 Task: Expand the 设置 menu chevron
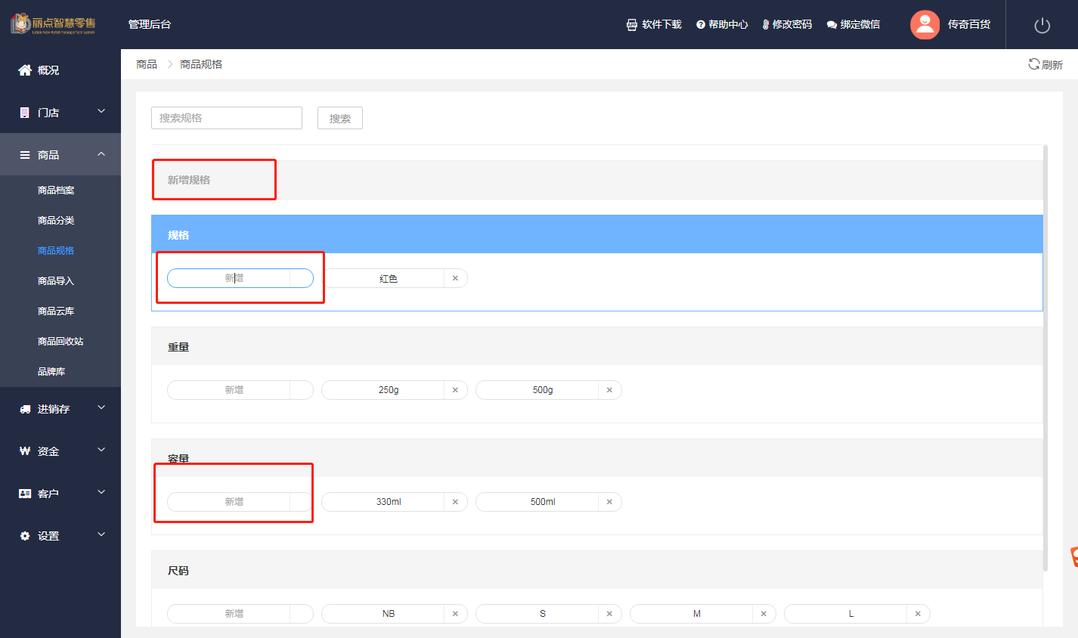(101, 535)
